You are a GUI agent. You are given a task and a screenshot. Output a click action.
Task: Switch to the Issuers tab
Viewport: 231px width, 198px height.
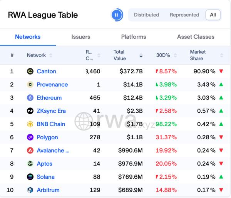click(x=81, y=37)
